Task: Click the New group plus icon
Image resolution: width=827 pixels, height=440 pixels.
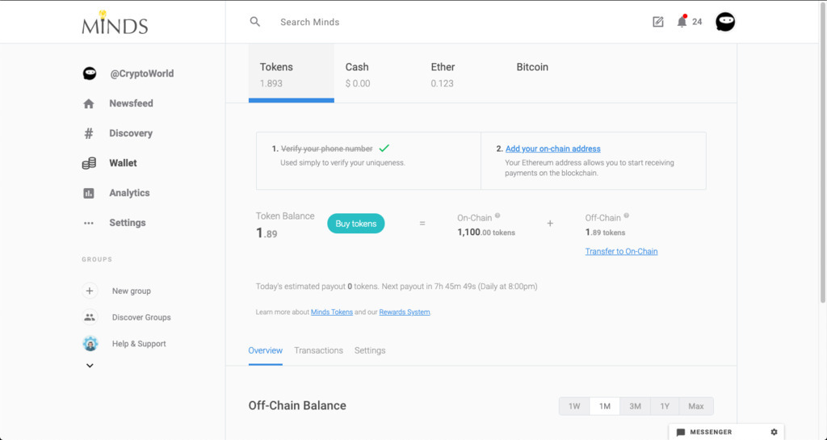Action: click(90, 291)
